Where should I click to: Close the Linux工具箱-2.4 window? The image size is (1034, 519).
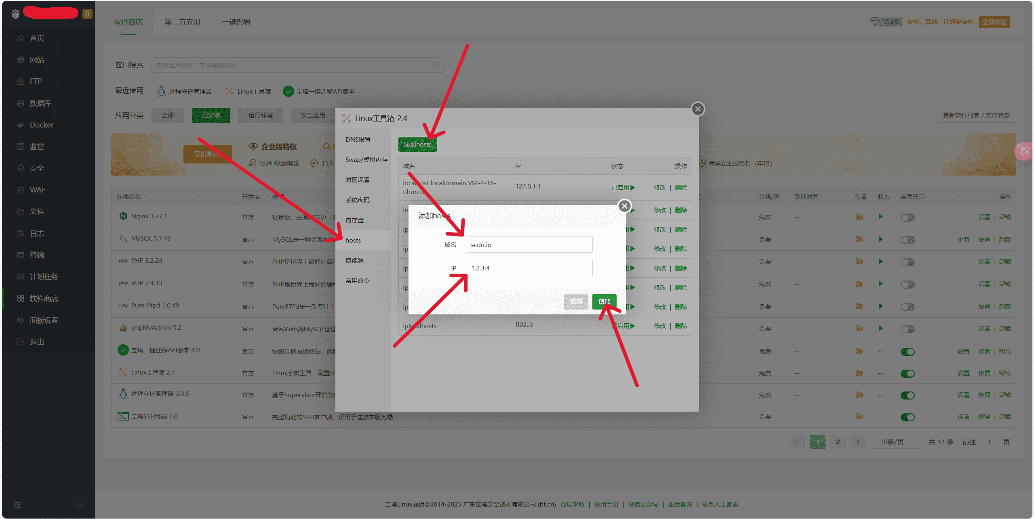[x=698, y=109]
